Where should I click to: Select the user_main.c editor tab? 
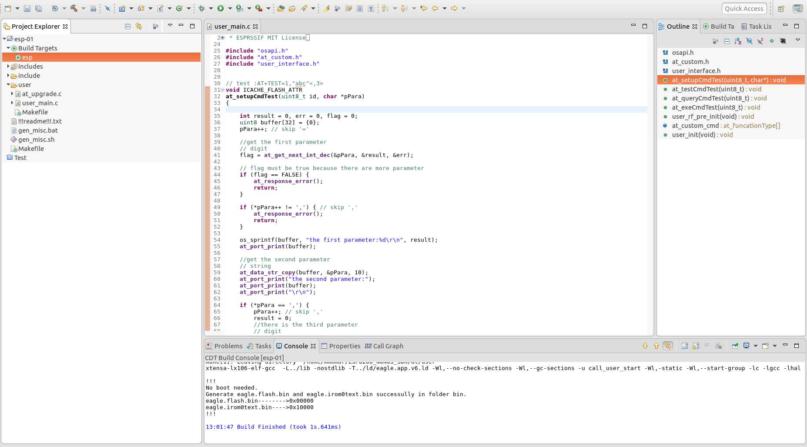[x=232, y=26]
